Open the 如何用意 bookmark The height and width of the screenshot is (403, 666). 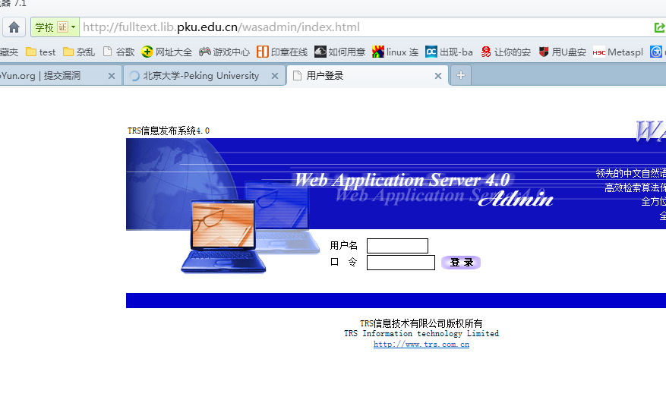[x=339, y=52]
